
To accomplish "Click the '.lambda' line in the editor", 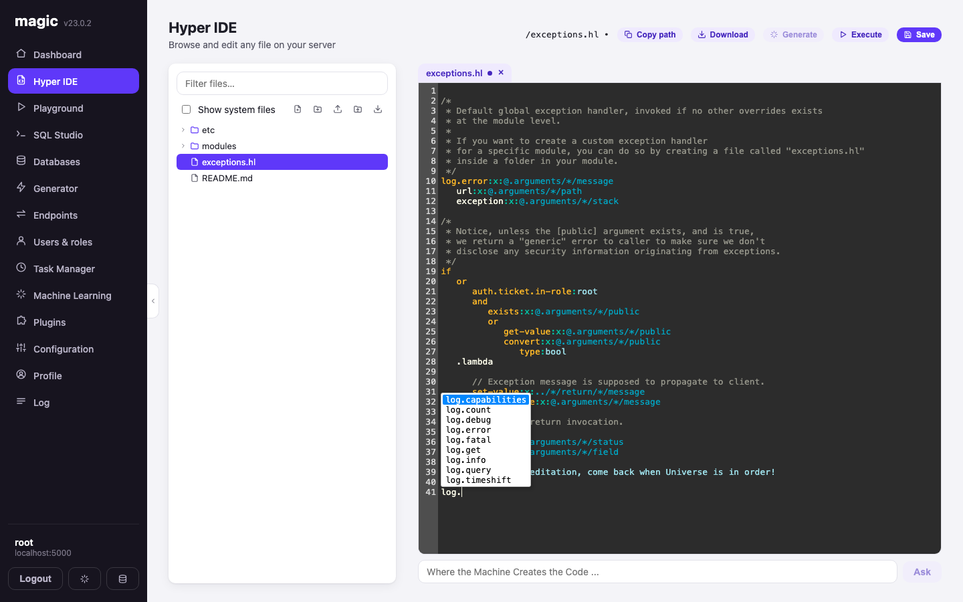I will (x=475, y=362).
